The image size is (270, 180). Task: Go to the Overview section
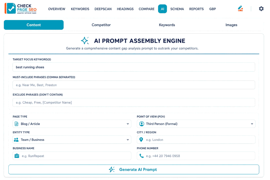tap(57, 9)
